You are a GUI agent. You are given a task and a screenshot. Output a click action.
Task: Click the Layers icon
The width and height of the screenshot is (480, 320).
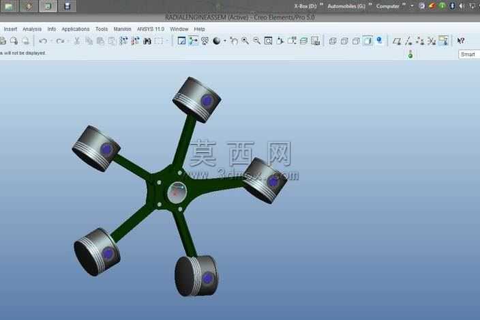tap(303, 41)
